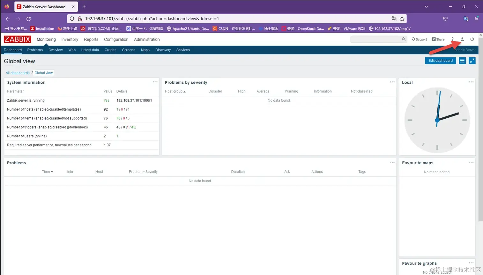Click the search magnifier icon

tap(404, 39)
